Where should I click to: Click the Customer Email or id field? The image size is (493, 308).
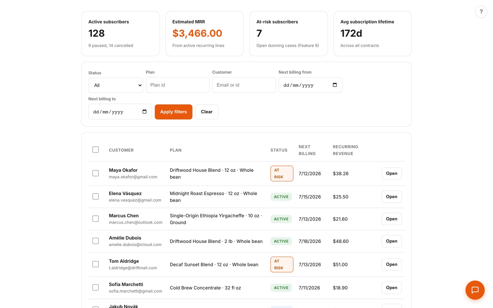[x=244, y=85]
